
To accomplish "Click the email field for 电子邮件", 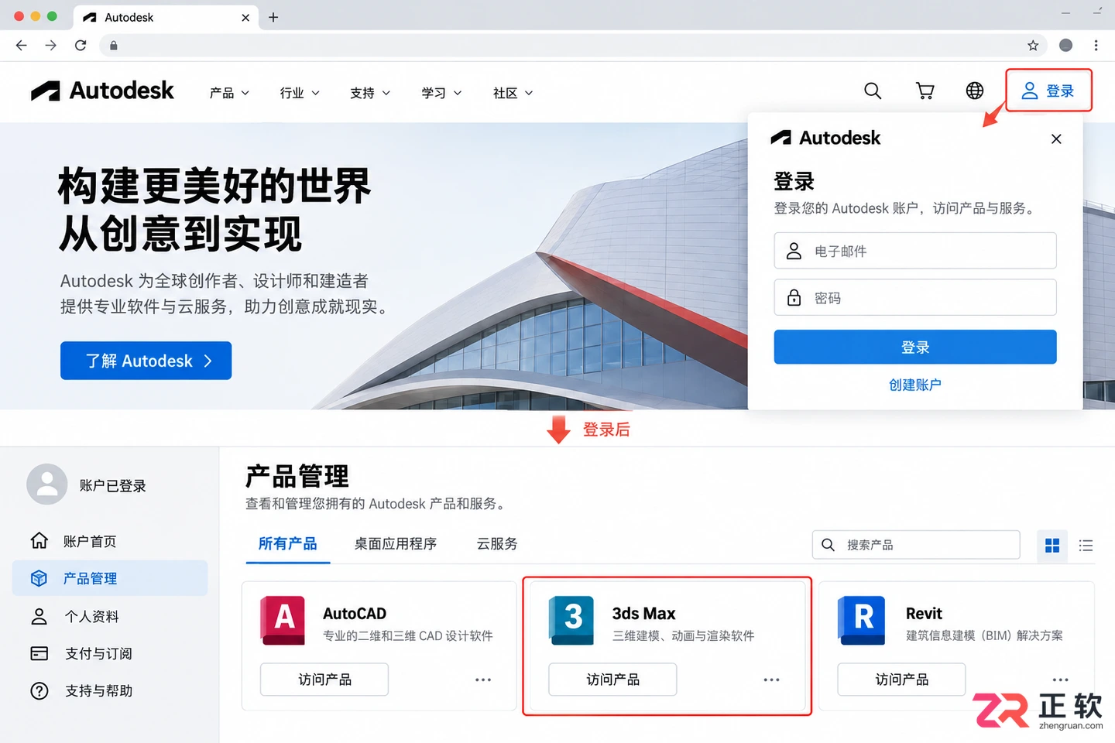I will point(915,251).
